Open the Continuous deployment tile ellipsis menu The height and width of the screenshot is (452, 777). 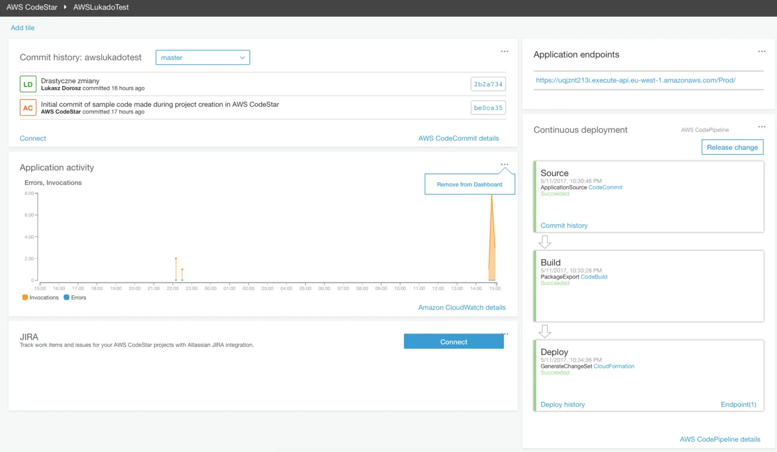[762, 127]
